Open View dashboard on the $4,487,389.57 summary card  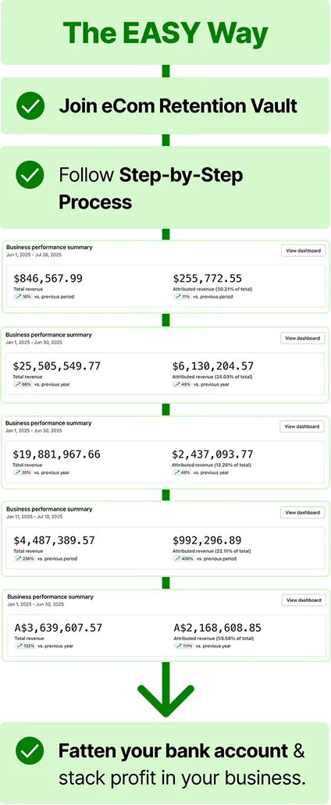coord(303,512)
